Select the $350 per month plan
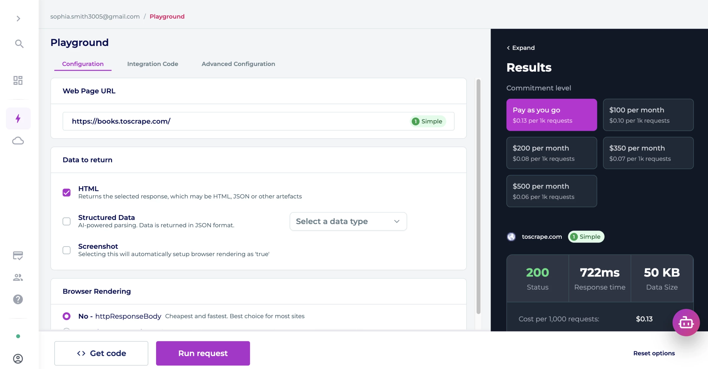 click(648, 153)
